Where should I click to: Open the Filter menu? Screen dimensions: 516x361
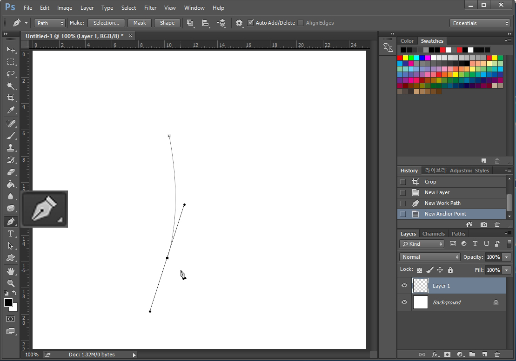click(150, 8)
